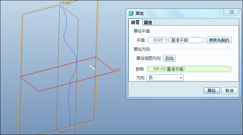The image size is (243, 135).
Task: Switch to the 属性 tab
Action: click(x=148, y=23)
